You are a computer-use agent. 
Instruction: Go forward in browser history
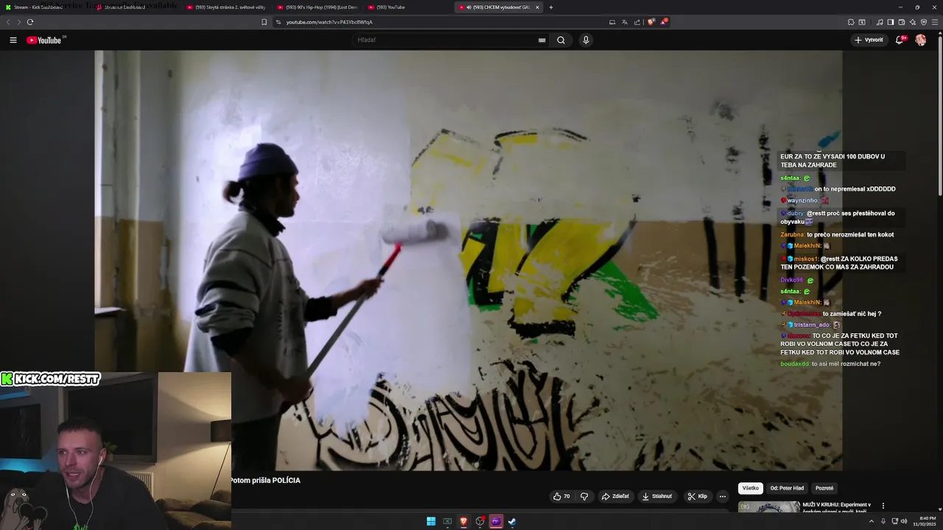[x=19, y=22]
